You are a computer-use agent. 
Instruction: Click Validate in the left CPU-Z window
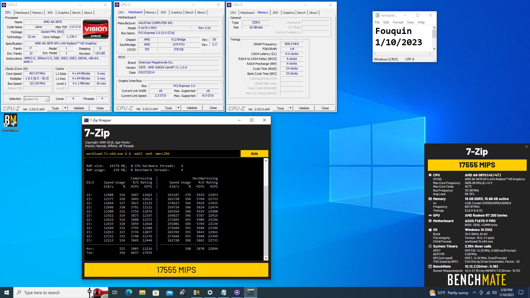(x=79, y=108)
